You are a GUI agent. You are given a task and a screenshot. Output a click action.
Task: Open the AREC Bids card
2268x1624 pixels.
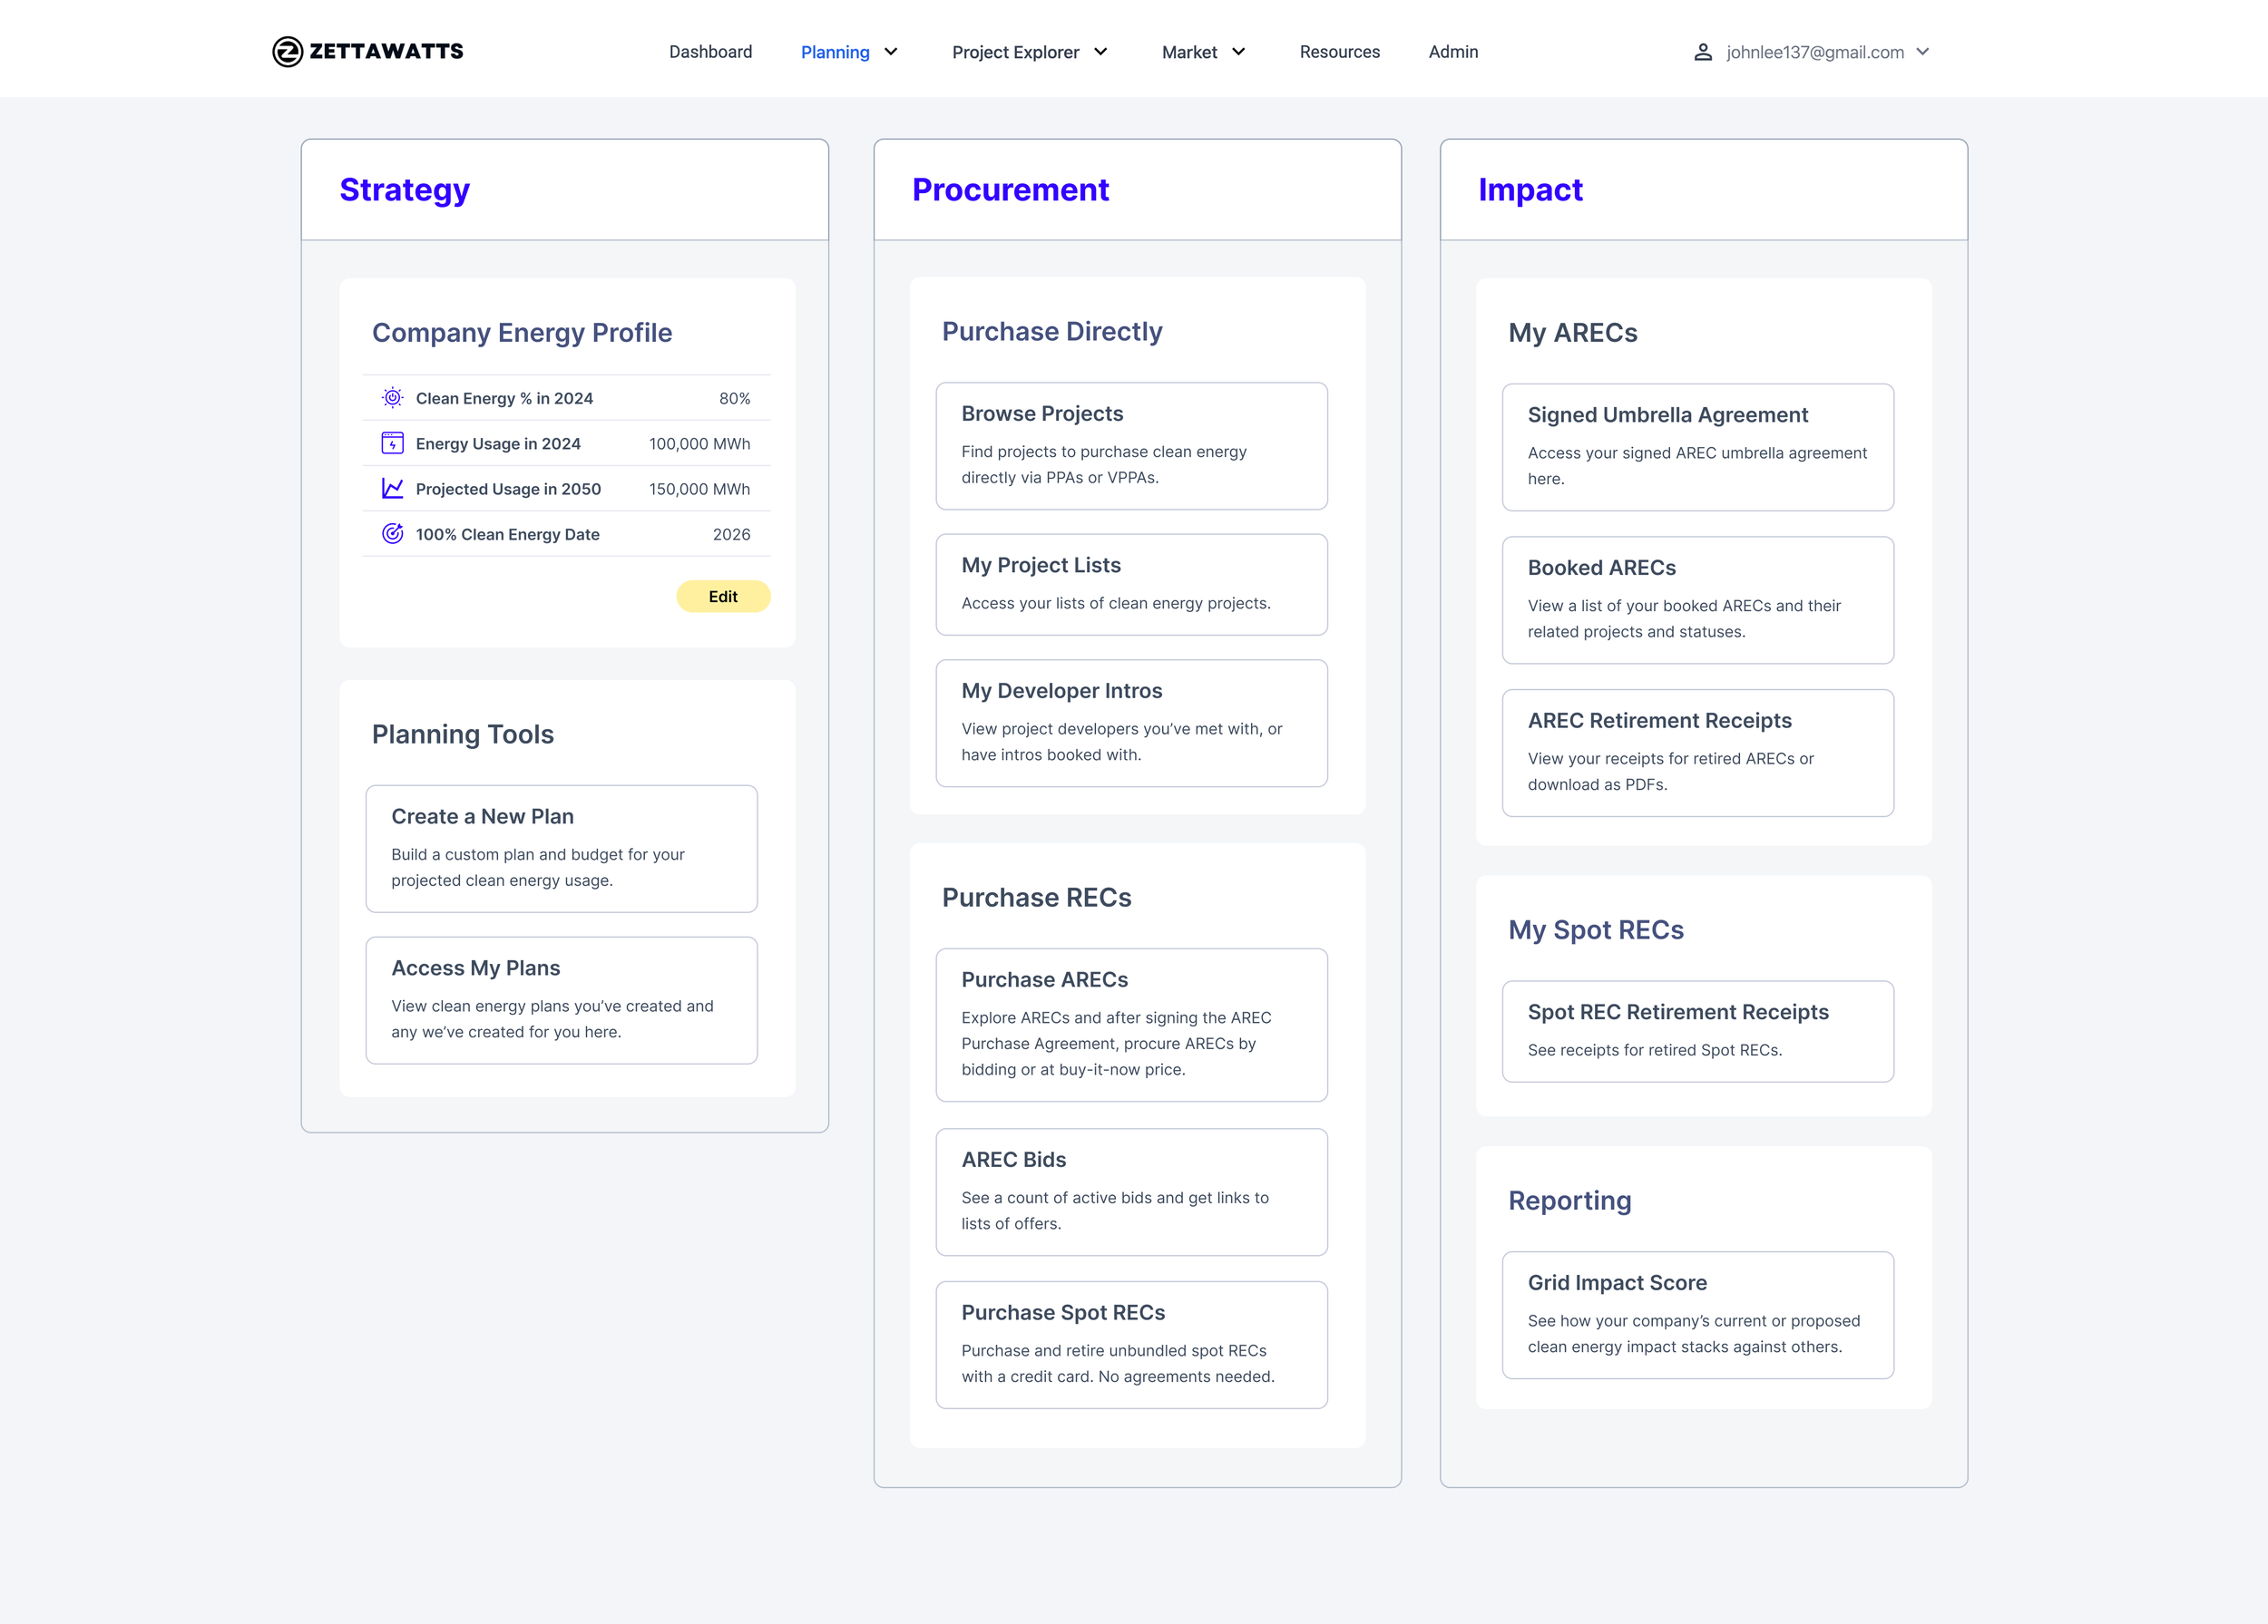point(1131,1191)
